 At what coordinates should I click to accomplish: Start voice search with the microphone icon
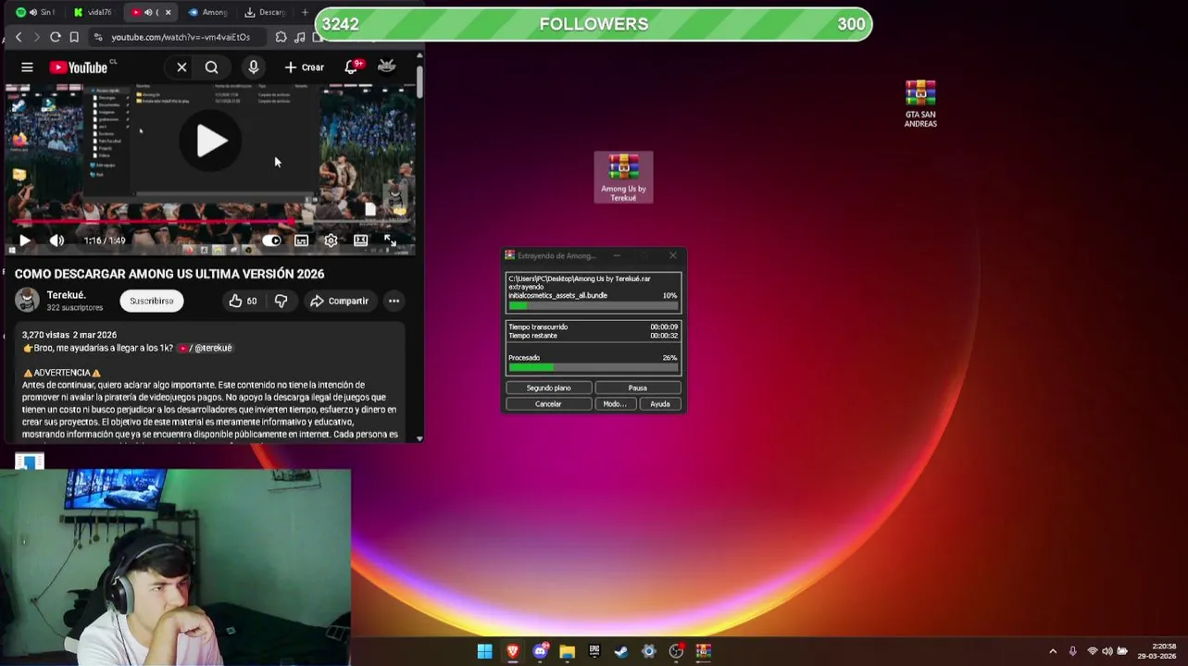[253, 67]
